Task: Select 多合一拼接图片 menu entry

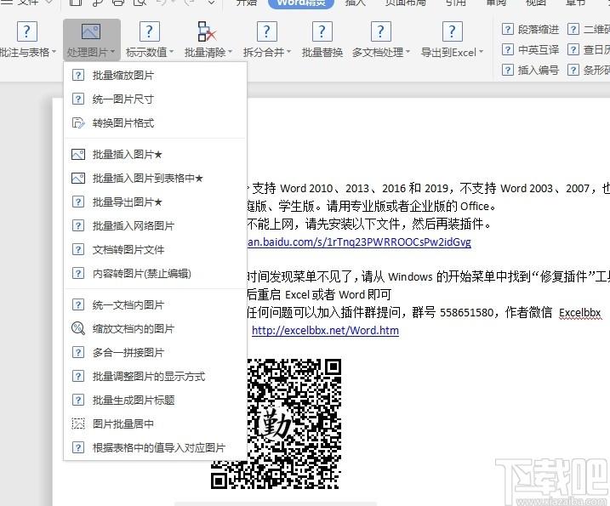Action: click(155, 352)
